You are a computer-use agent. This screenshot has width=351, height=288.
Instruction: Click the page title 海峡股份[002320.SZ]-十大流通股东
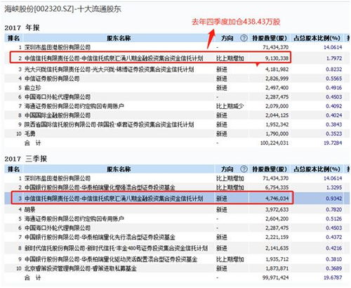(x=63, y=9)
